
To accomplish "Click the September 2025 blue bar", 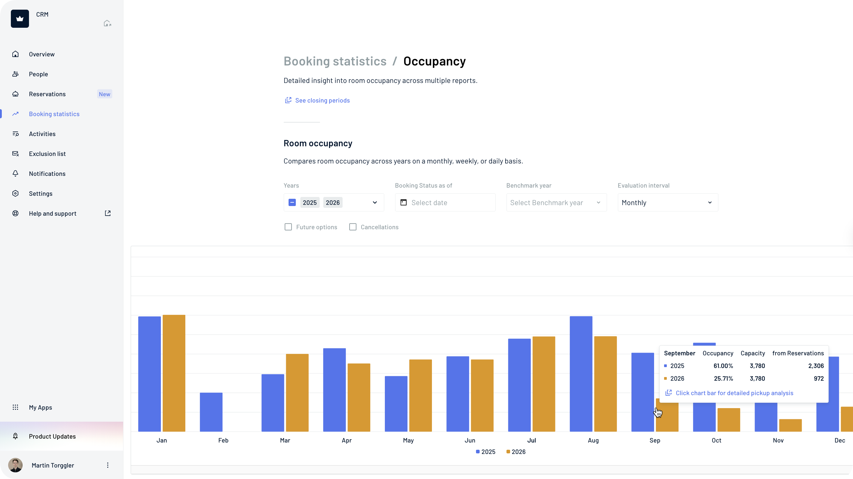I will tap(642, 392).
